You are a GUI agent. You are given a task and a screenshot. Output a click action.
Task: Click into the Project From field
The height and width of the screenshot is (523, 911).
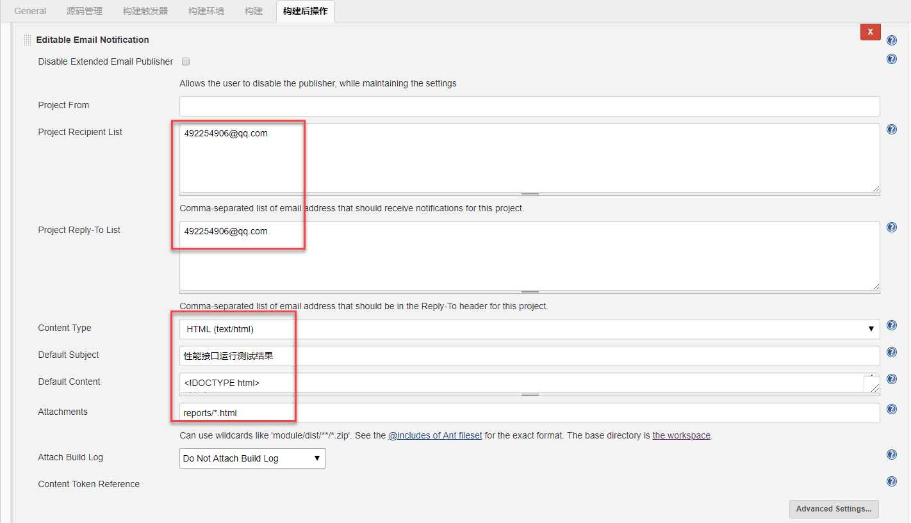point(529,106)
